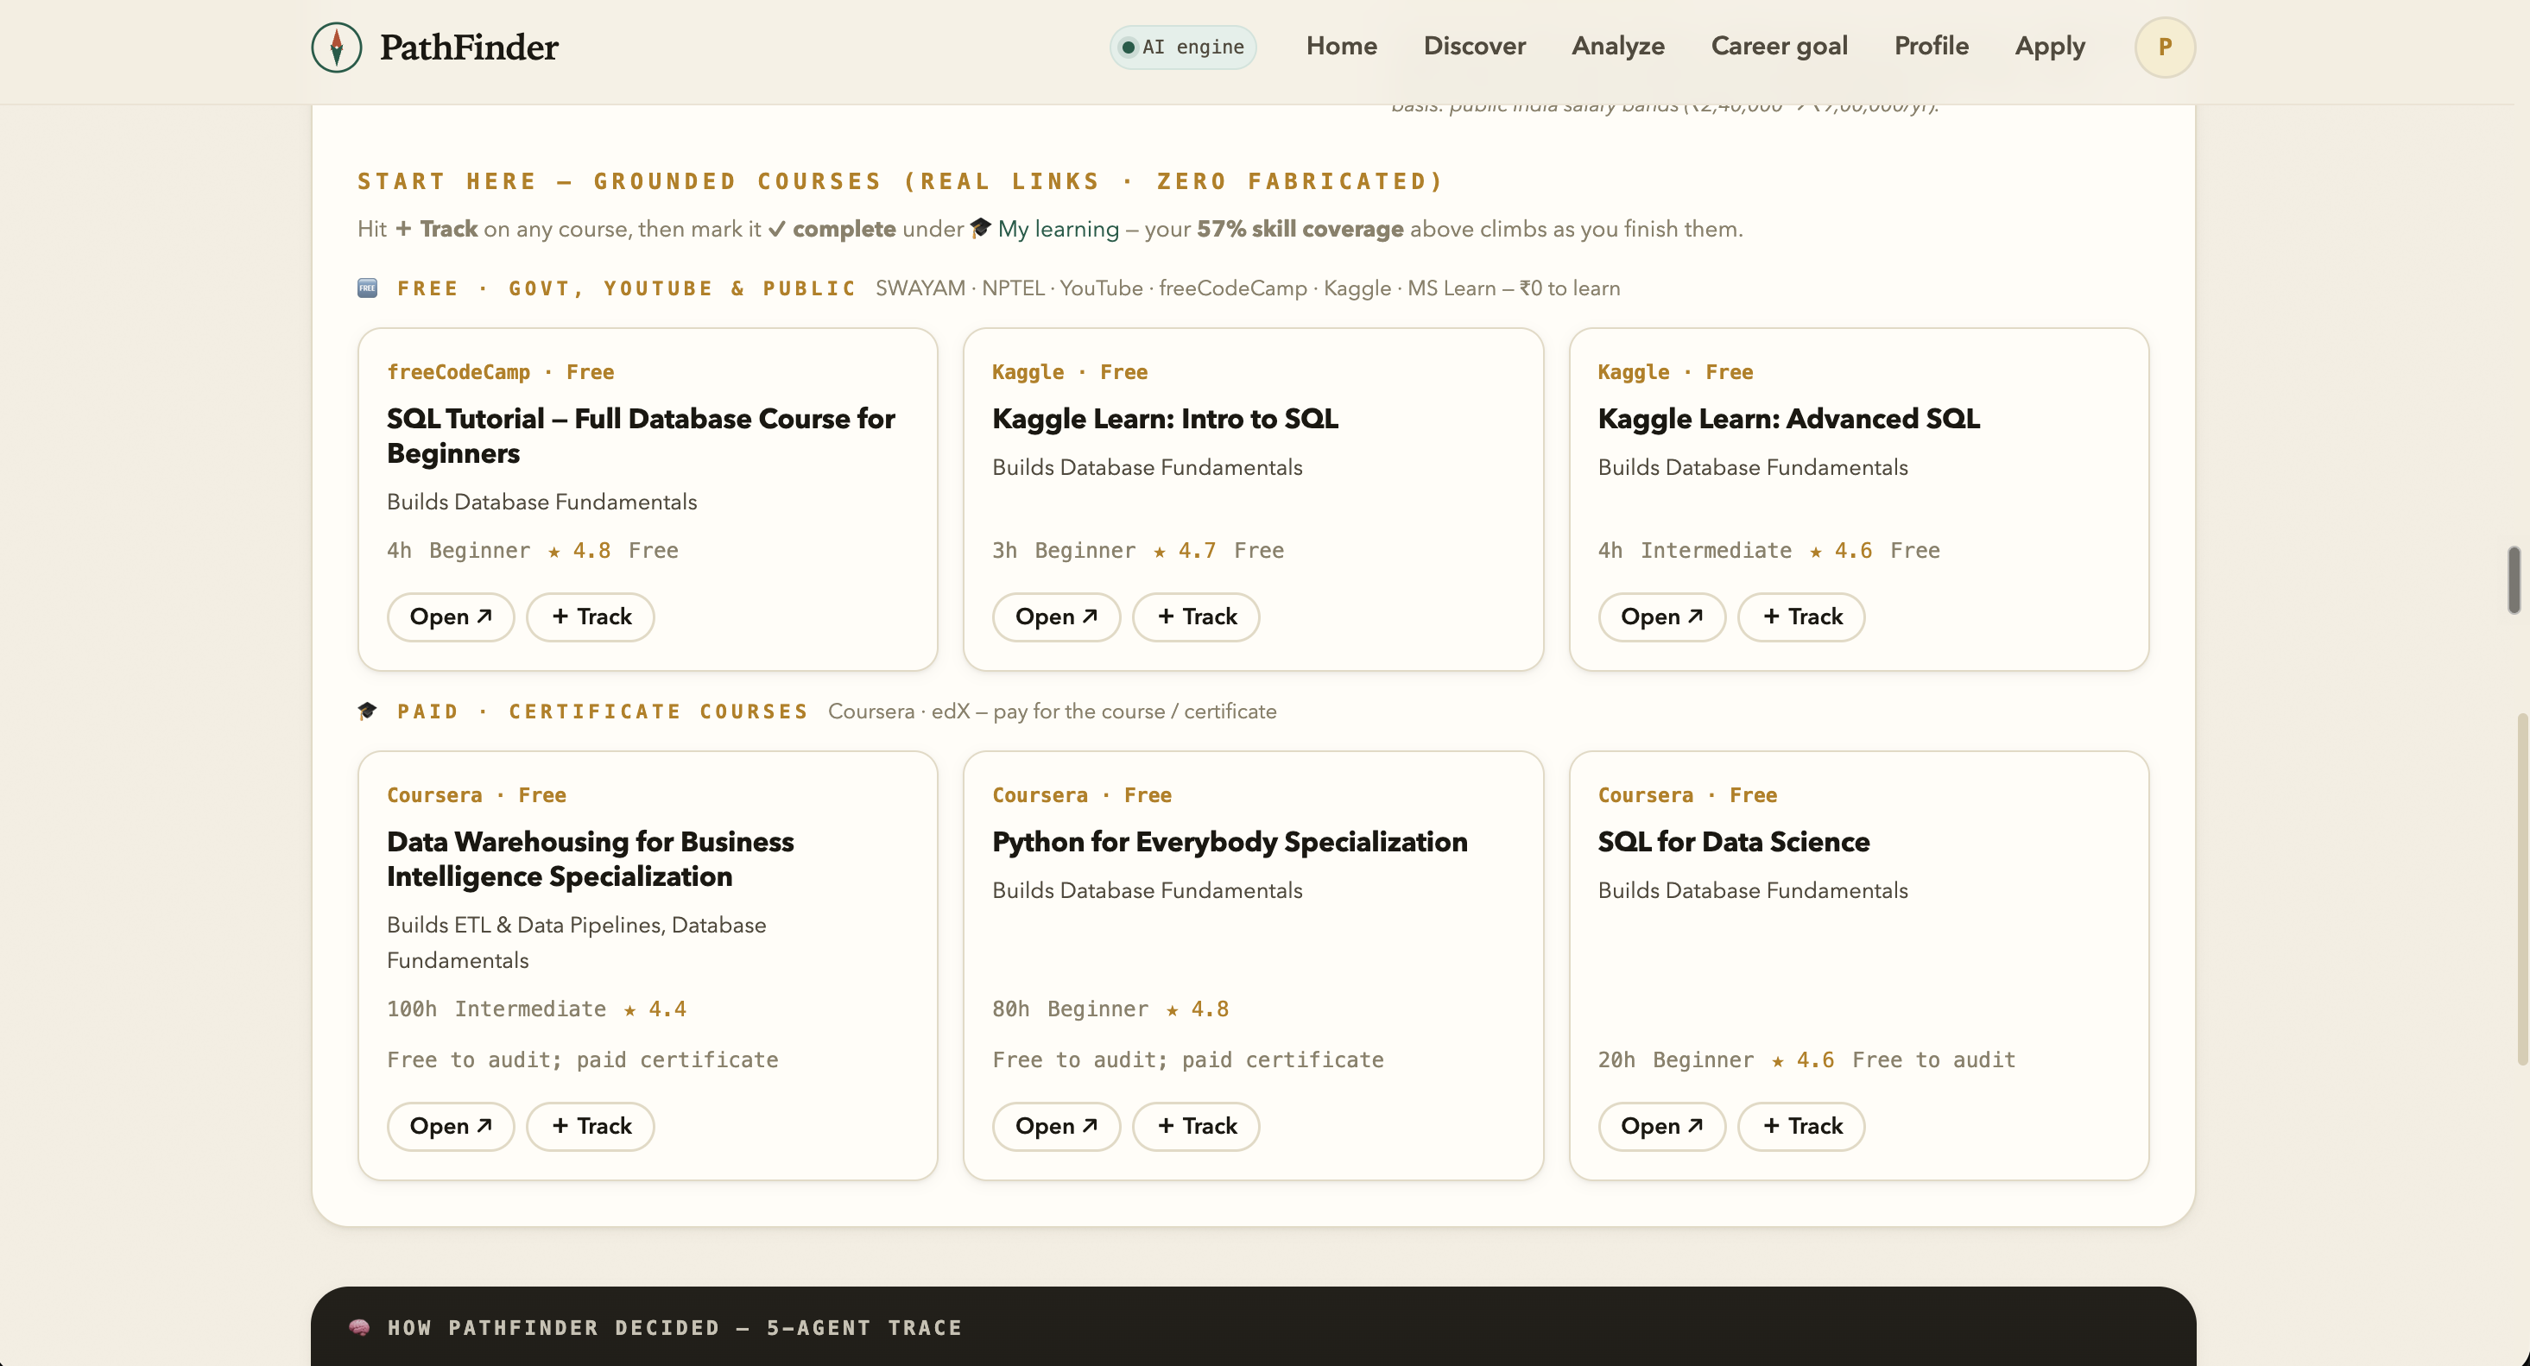Go to the Analyze page
This screenshot has height=1366, width=2530.
pyautogui.click(x=1617, y=46)
